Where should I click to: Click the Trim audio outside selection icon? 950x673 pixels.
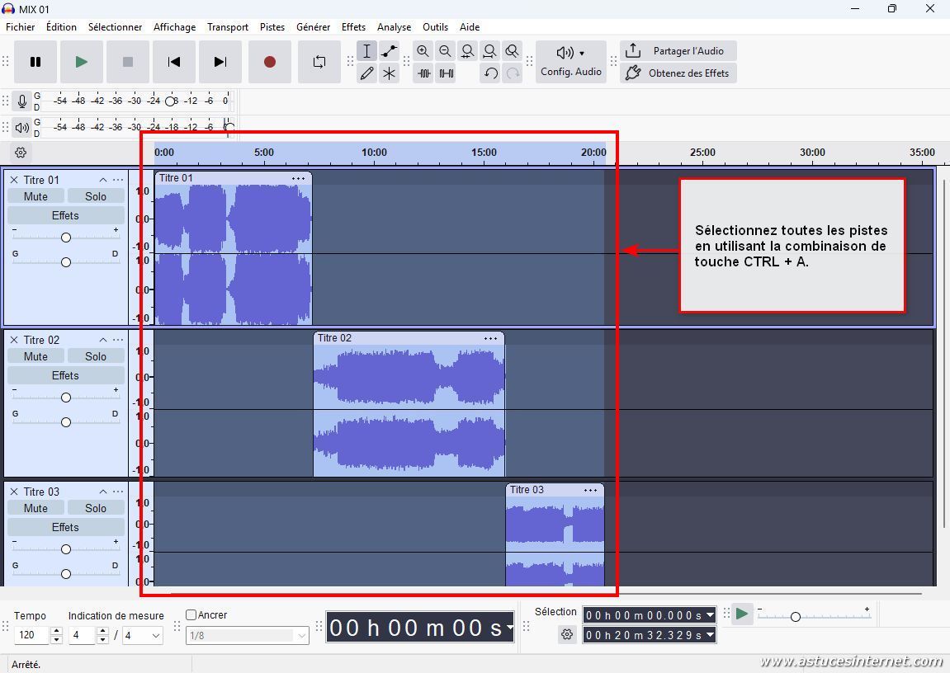pyautogui.click(x=424, y=73)
